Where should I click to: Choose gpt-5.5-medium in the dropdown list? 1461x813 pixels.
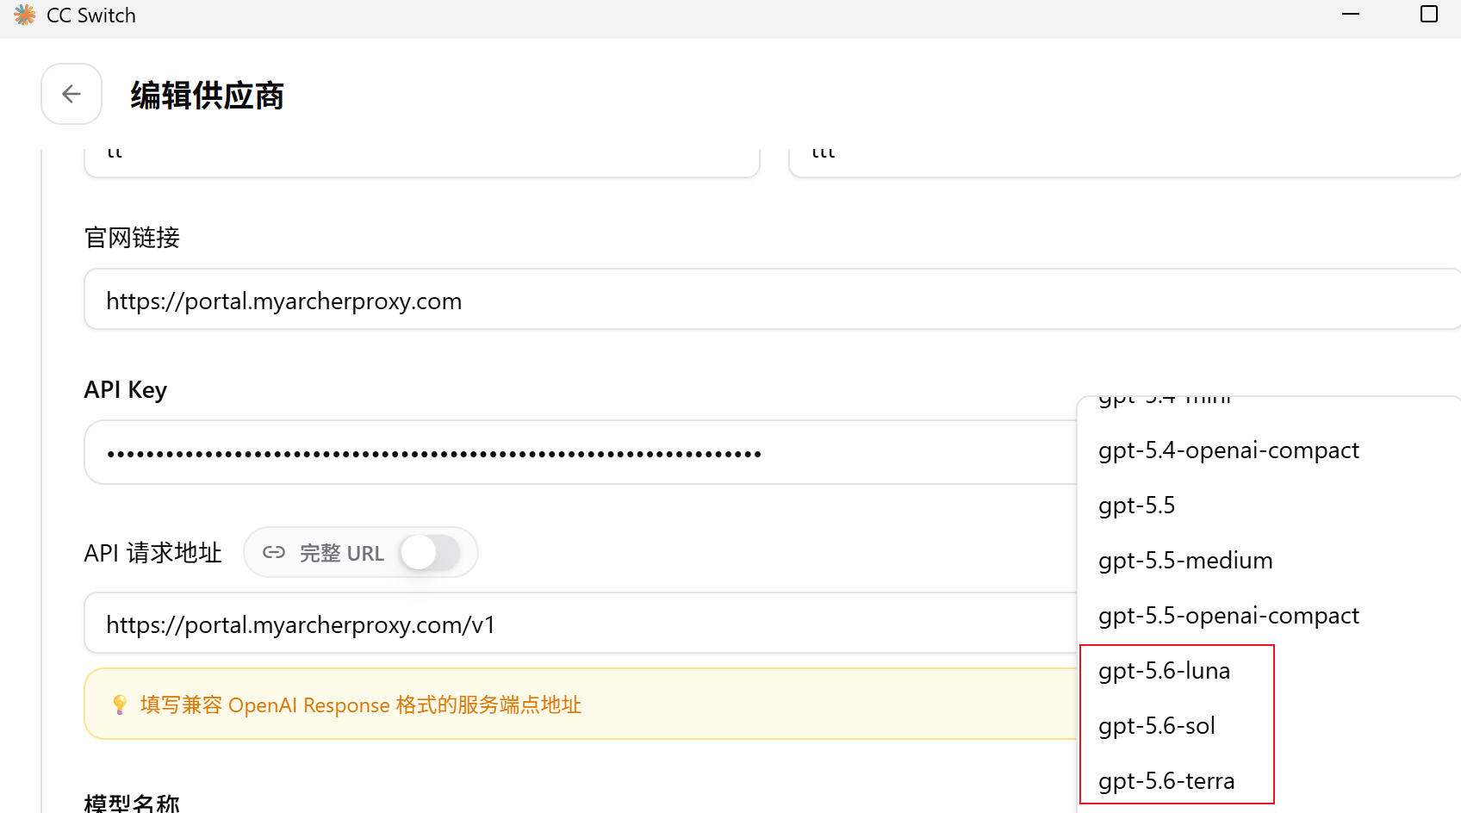(1185, 561)
